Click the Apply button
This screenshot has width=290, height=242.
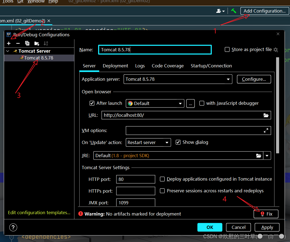tap(267, 227)
